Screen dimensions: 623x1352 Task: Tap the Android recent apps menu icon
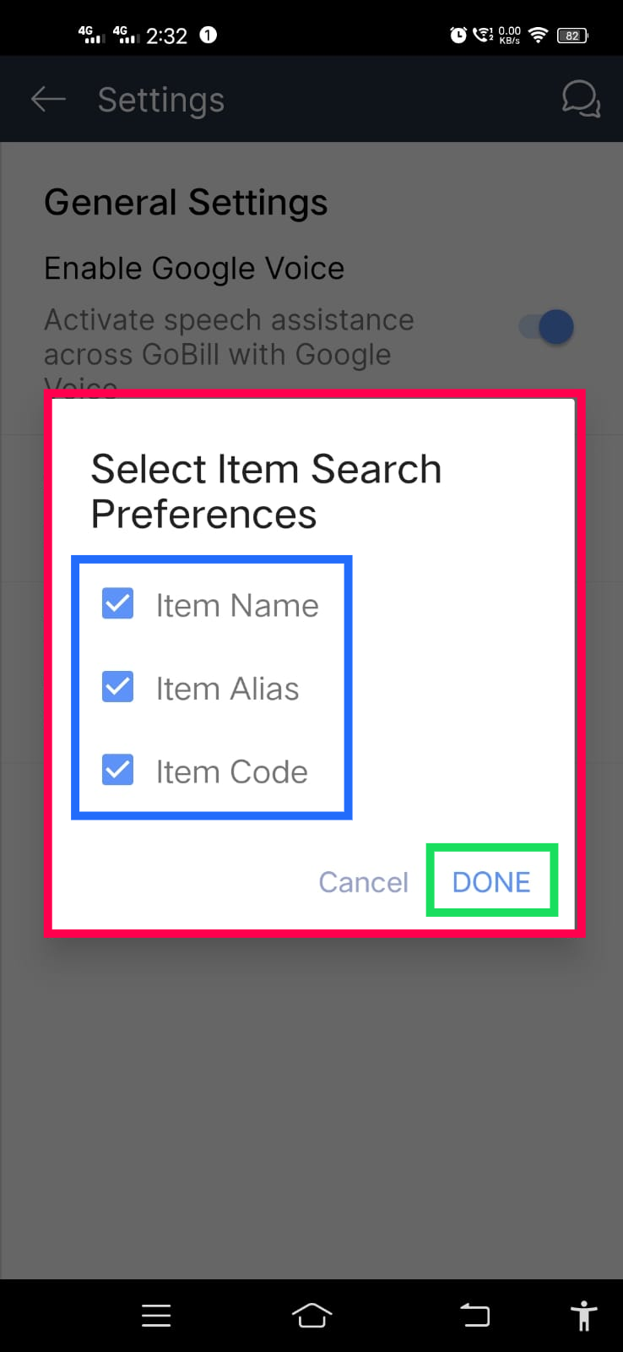tap(156, 1316)
